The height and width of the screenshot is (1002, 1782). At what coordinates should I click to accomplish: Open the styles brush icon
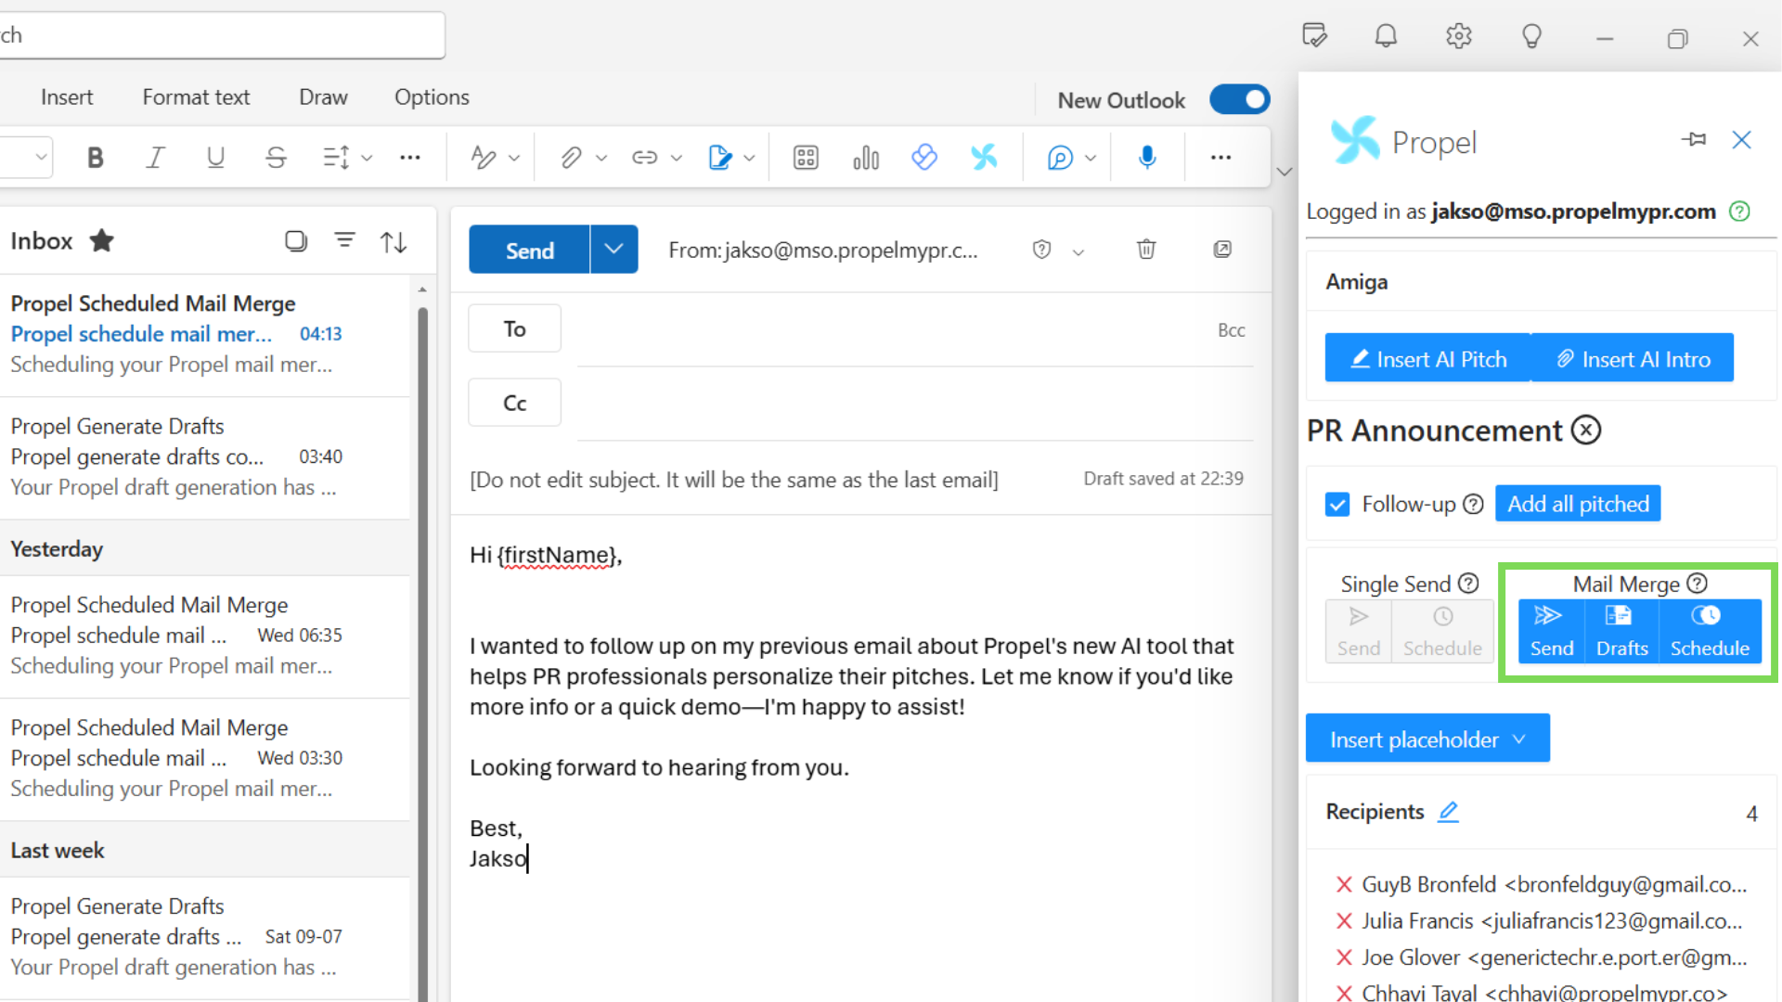[x=483, y=158]
